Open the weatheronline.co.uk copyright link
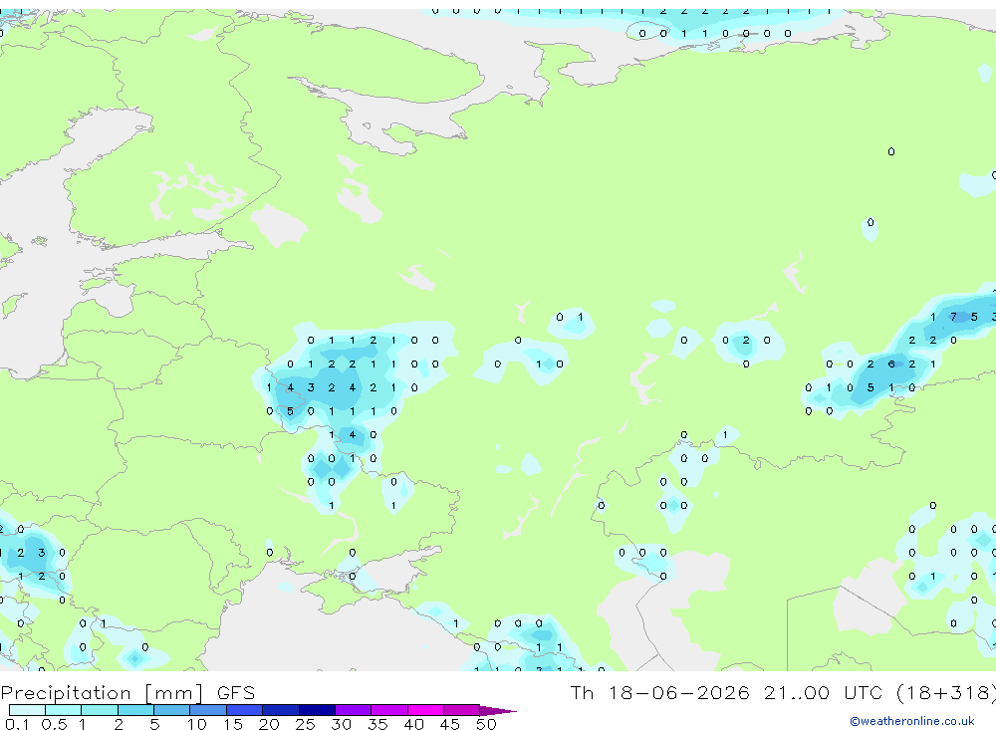Image resolution: width=996 pixels, height=730 pixels. [912, 721]
